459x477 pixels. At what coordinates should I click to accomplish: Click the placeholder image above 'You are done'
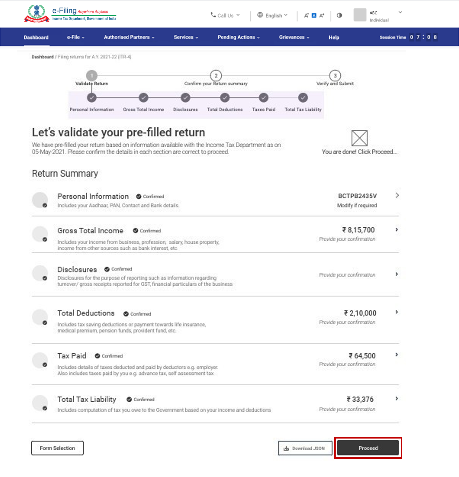point(359,138)
